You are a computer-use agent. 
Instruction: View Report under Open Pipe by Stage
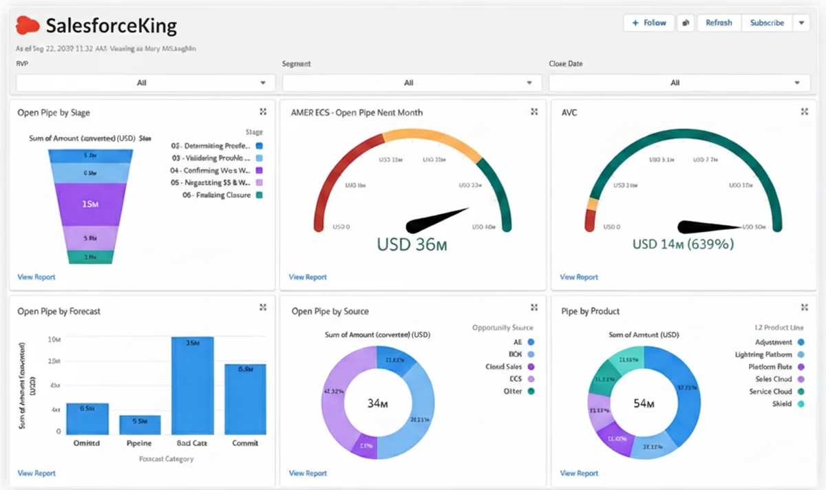[x=36, y=277]
